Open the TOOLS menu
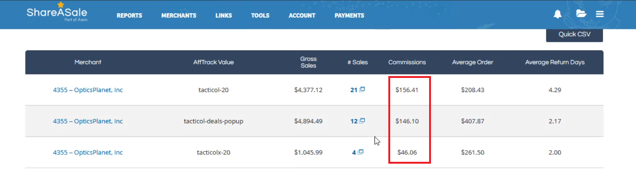636x173 pixels. point(260,16)
